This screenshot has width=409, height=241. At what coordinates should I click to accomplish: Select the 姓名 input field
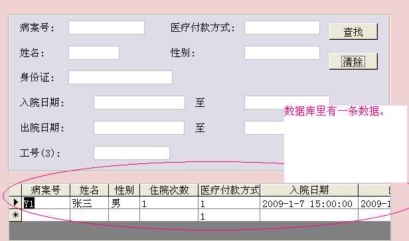pos(94,52)
